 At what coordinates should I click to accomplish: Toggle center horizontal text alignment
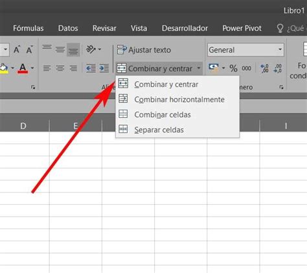[x=60, y=68]
